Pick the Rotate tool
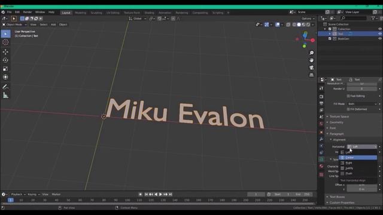This screenshot has width=383, height=215. (x=5, y=60)
